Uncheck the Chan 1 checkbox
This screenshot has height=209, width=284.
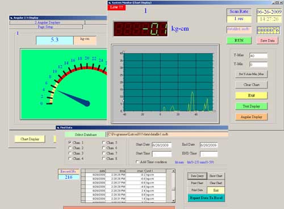click(70, 143)
